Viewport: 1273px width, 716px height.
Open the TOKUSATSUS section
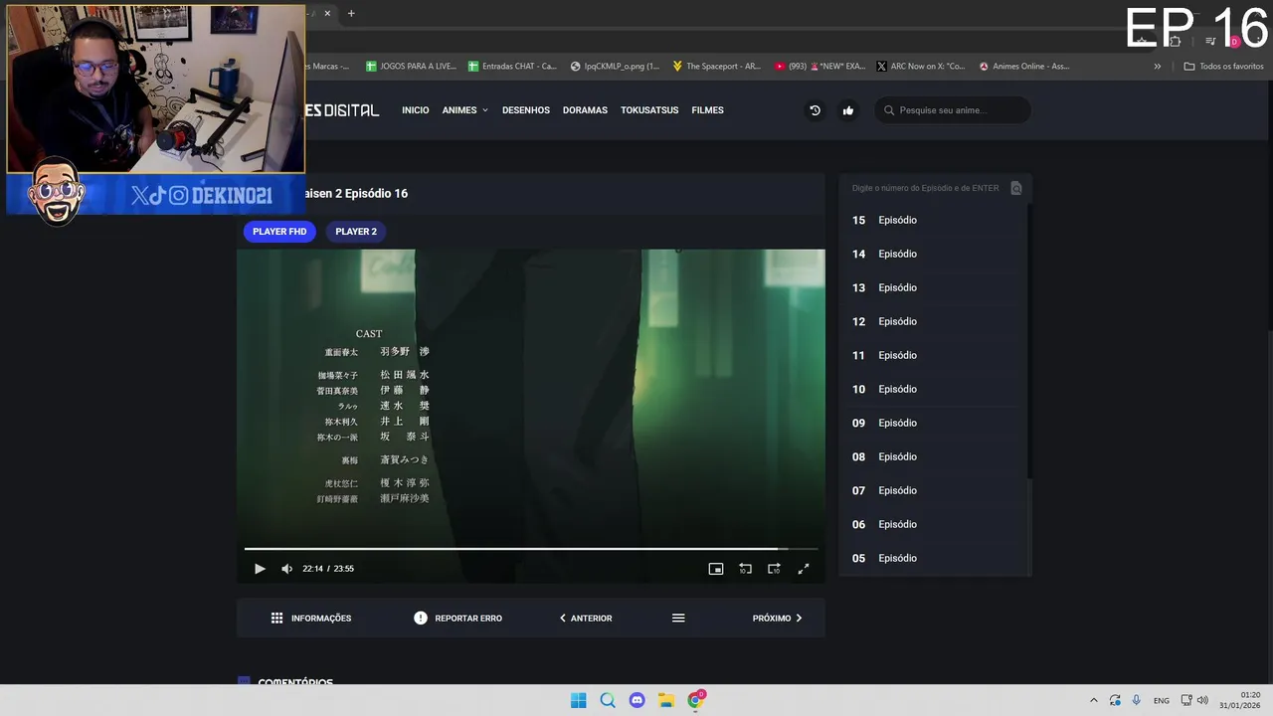tap(649, 110)
